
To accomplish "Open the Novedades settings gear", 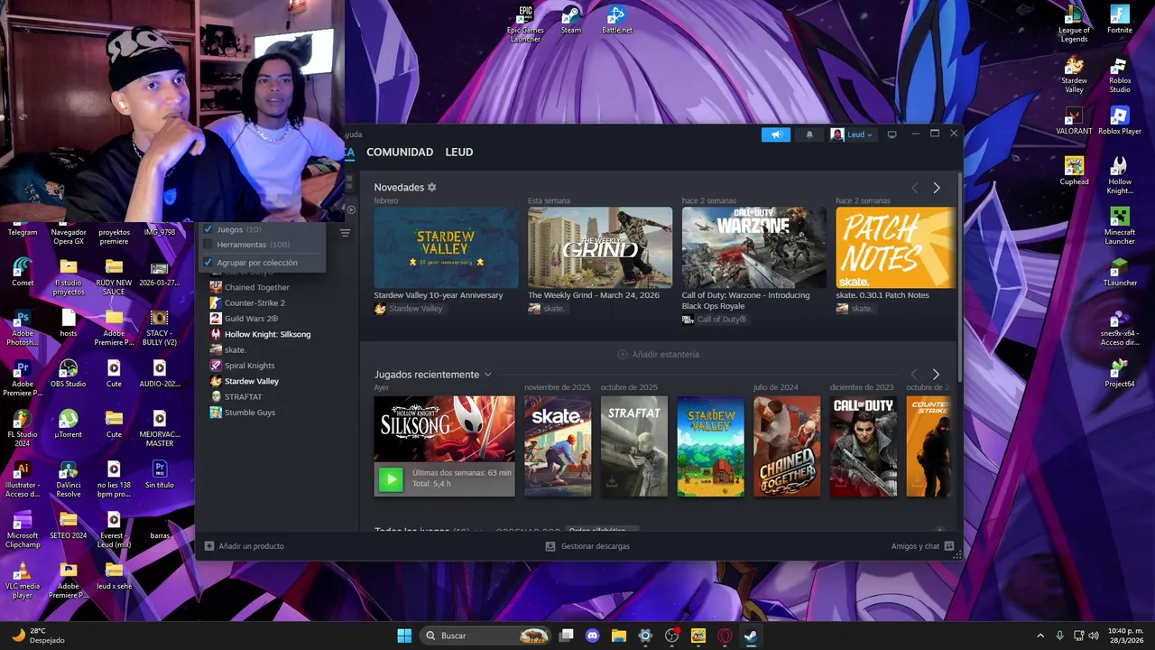I will click(x=431, y=187).
